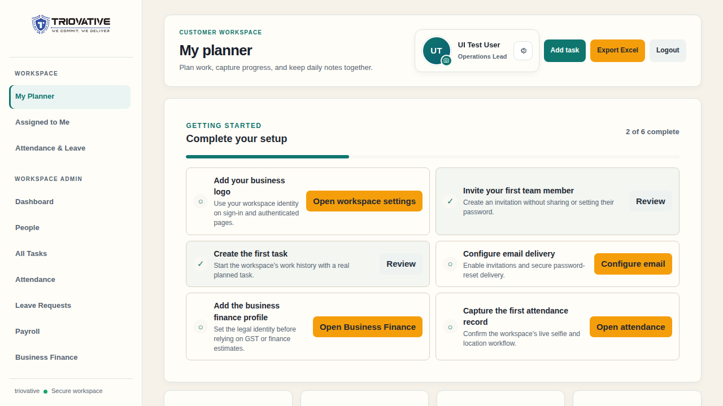Open the Dashboard page
This screenshot has height=406, width=723.
(x=69, y=202)
